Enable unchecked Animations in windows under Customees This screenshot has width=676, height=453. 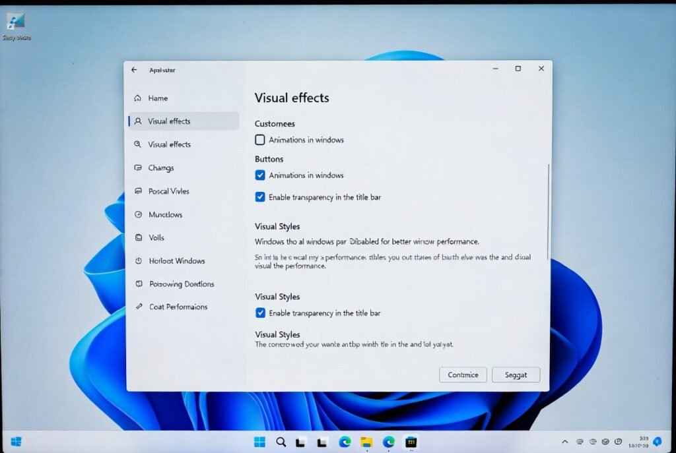260,140
